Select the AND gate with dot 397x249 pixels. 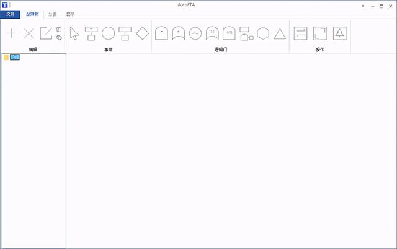coord(161,33)
